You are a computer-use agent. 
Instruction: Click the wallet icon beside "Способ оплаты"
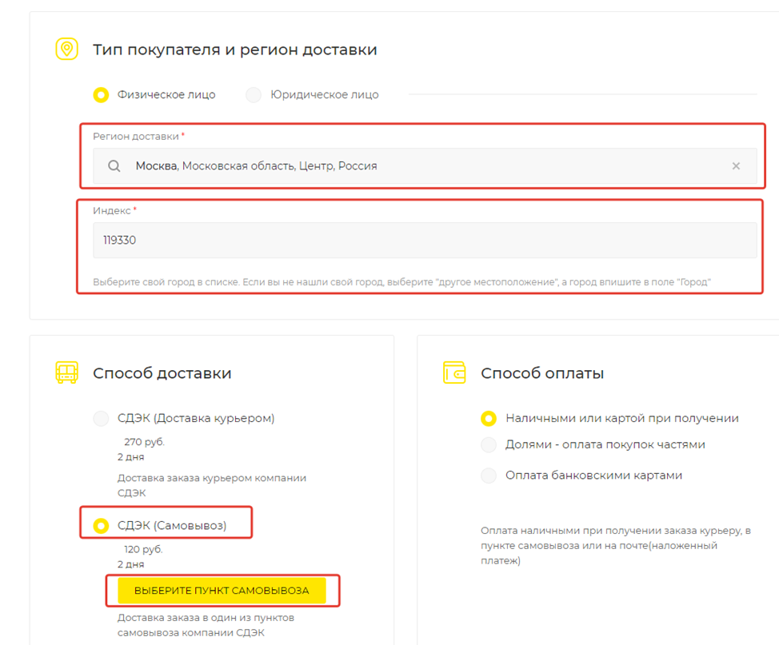coord(454,372)
